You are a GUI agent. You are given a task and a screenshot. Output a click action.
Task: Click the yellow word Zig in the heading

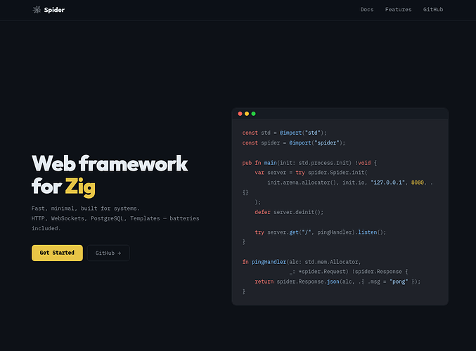80,187
